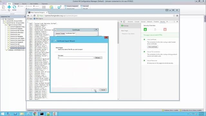Screen dimensions: 206x116
Task: Click the File name input field
Action: (x=76, y=58)
